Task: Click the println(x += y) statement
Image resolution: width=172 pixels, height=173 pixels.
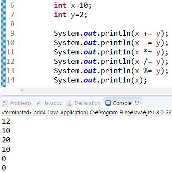Action: coord(111,34)
